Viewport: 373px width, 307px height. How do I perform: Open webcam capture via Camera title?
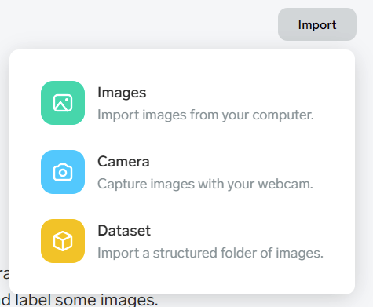pos(123,162)
